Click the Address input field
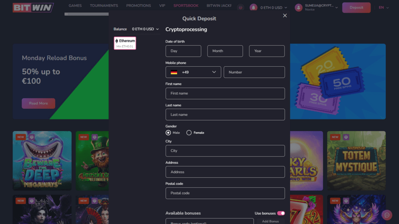Screen dimensions: 399x224 (225, 172)
